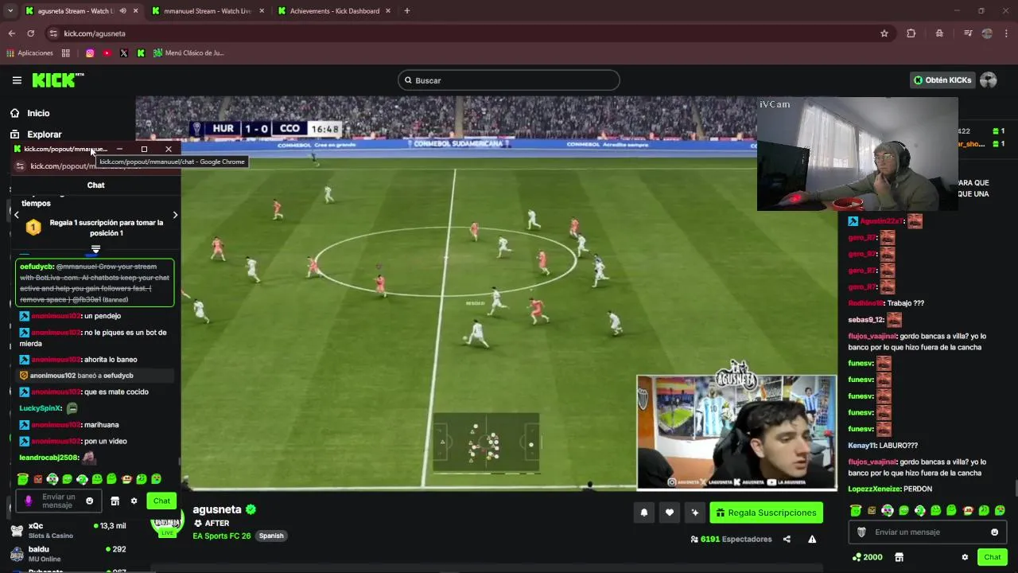Insert the first halo emote in popout chat
Screen dimensions: 1018x573
tap(22, 479)
